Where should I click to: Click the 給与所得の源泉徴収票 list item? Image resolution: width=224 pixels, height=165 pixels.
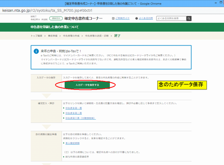pos(77,157)
